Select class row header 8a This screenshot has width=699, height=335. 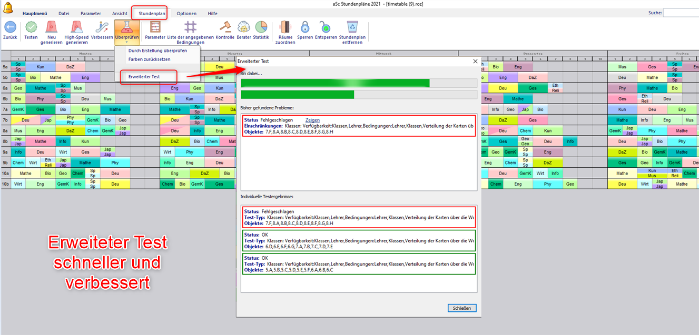[x=5, y=130]
